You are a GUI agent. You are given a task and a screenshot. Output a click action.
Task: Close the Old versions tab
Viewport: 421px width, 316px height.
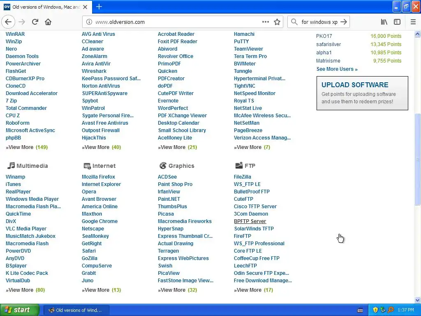point(85,7)
